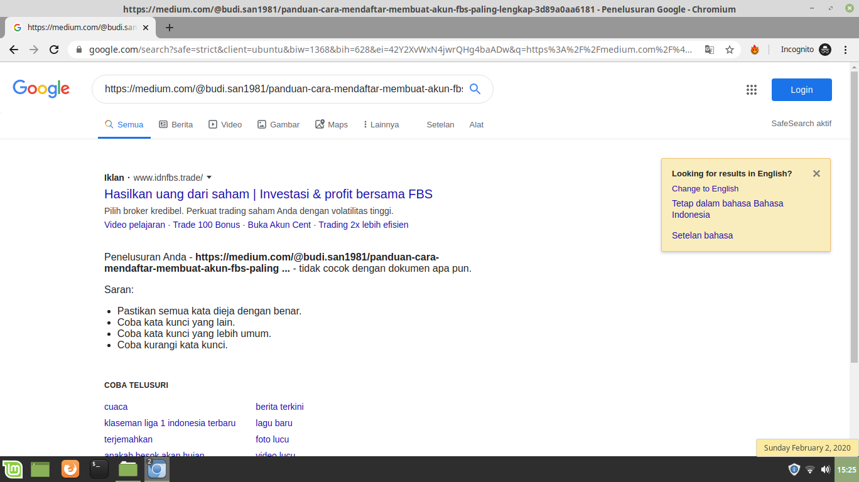Switch to the Gambar tab
859x482 pixels.
tap(278, 124)
